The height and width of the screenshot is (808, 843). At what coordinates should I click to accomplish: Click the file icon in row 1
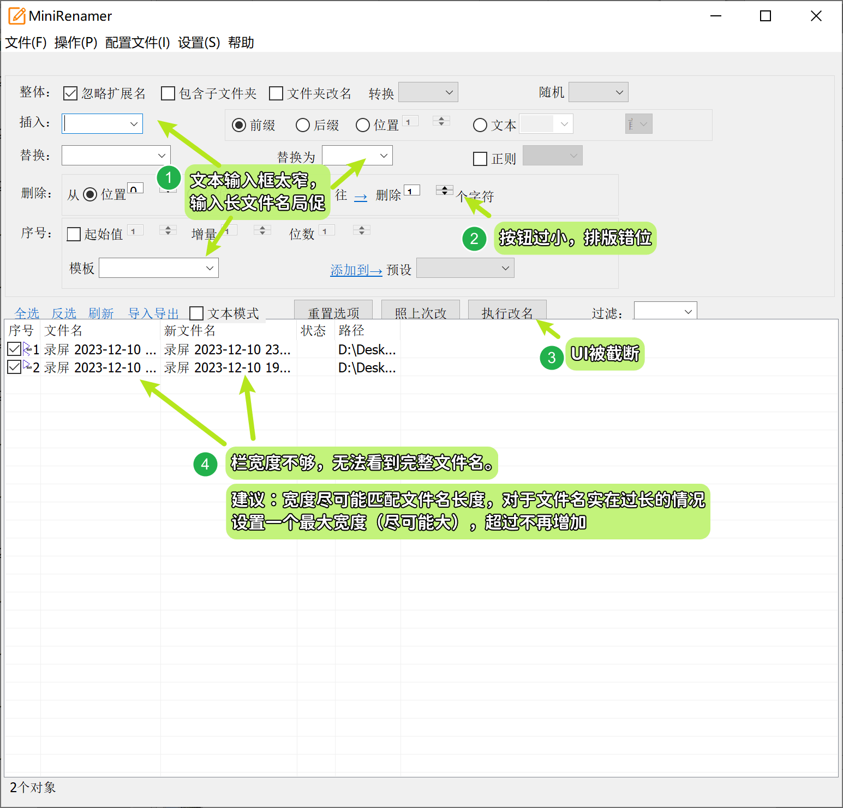27,349
